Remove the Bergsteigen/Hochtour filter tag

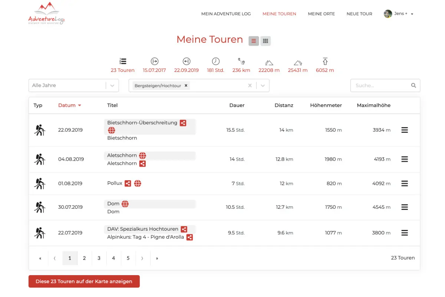pyautogui.click(x=186, y=85)
